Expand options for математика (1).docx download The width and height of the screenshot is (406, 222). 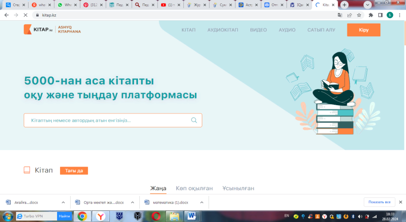point(202,202)
